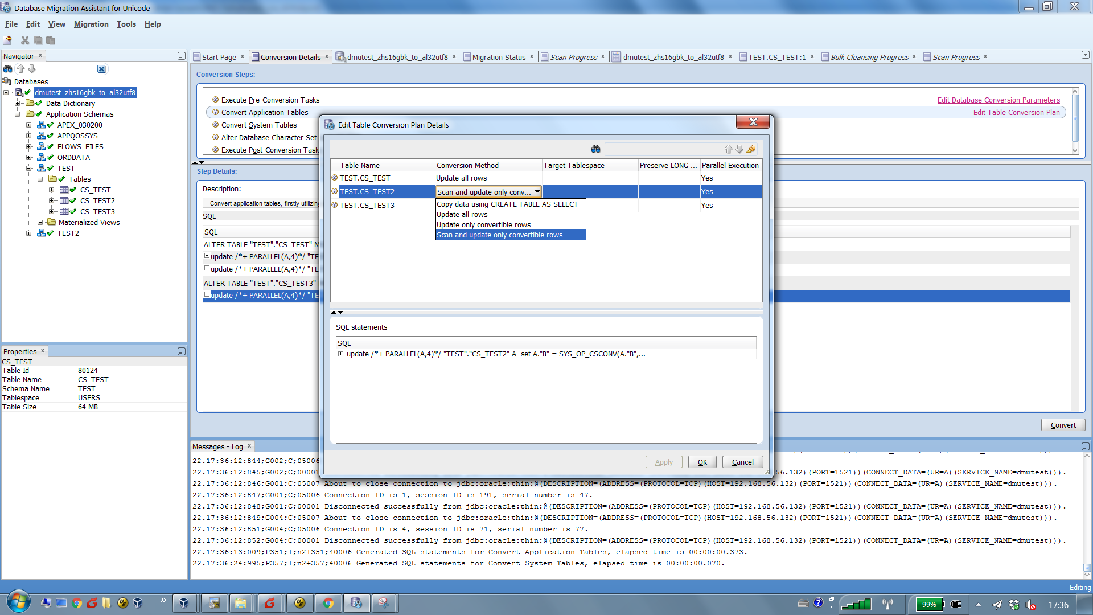Select Copy data using CREATE TABLE AS SELECT
The image size is (1093, 615).
[x=510, y=204]
